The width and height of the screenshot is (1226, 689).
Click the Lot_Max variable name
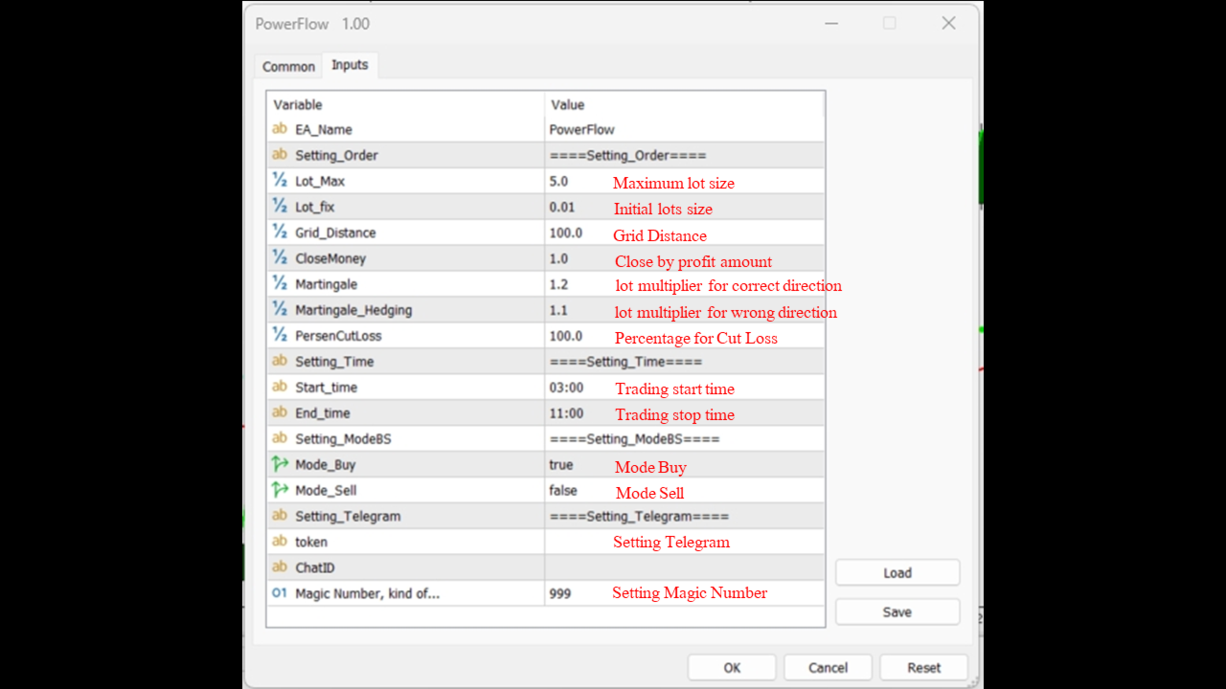tap(320, 182)
